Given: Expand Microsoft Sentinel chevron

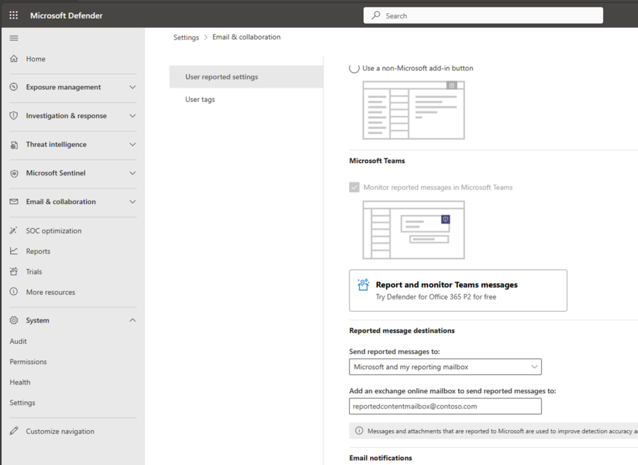Looking at the screenshot, I should coord(133,173).
